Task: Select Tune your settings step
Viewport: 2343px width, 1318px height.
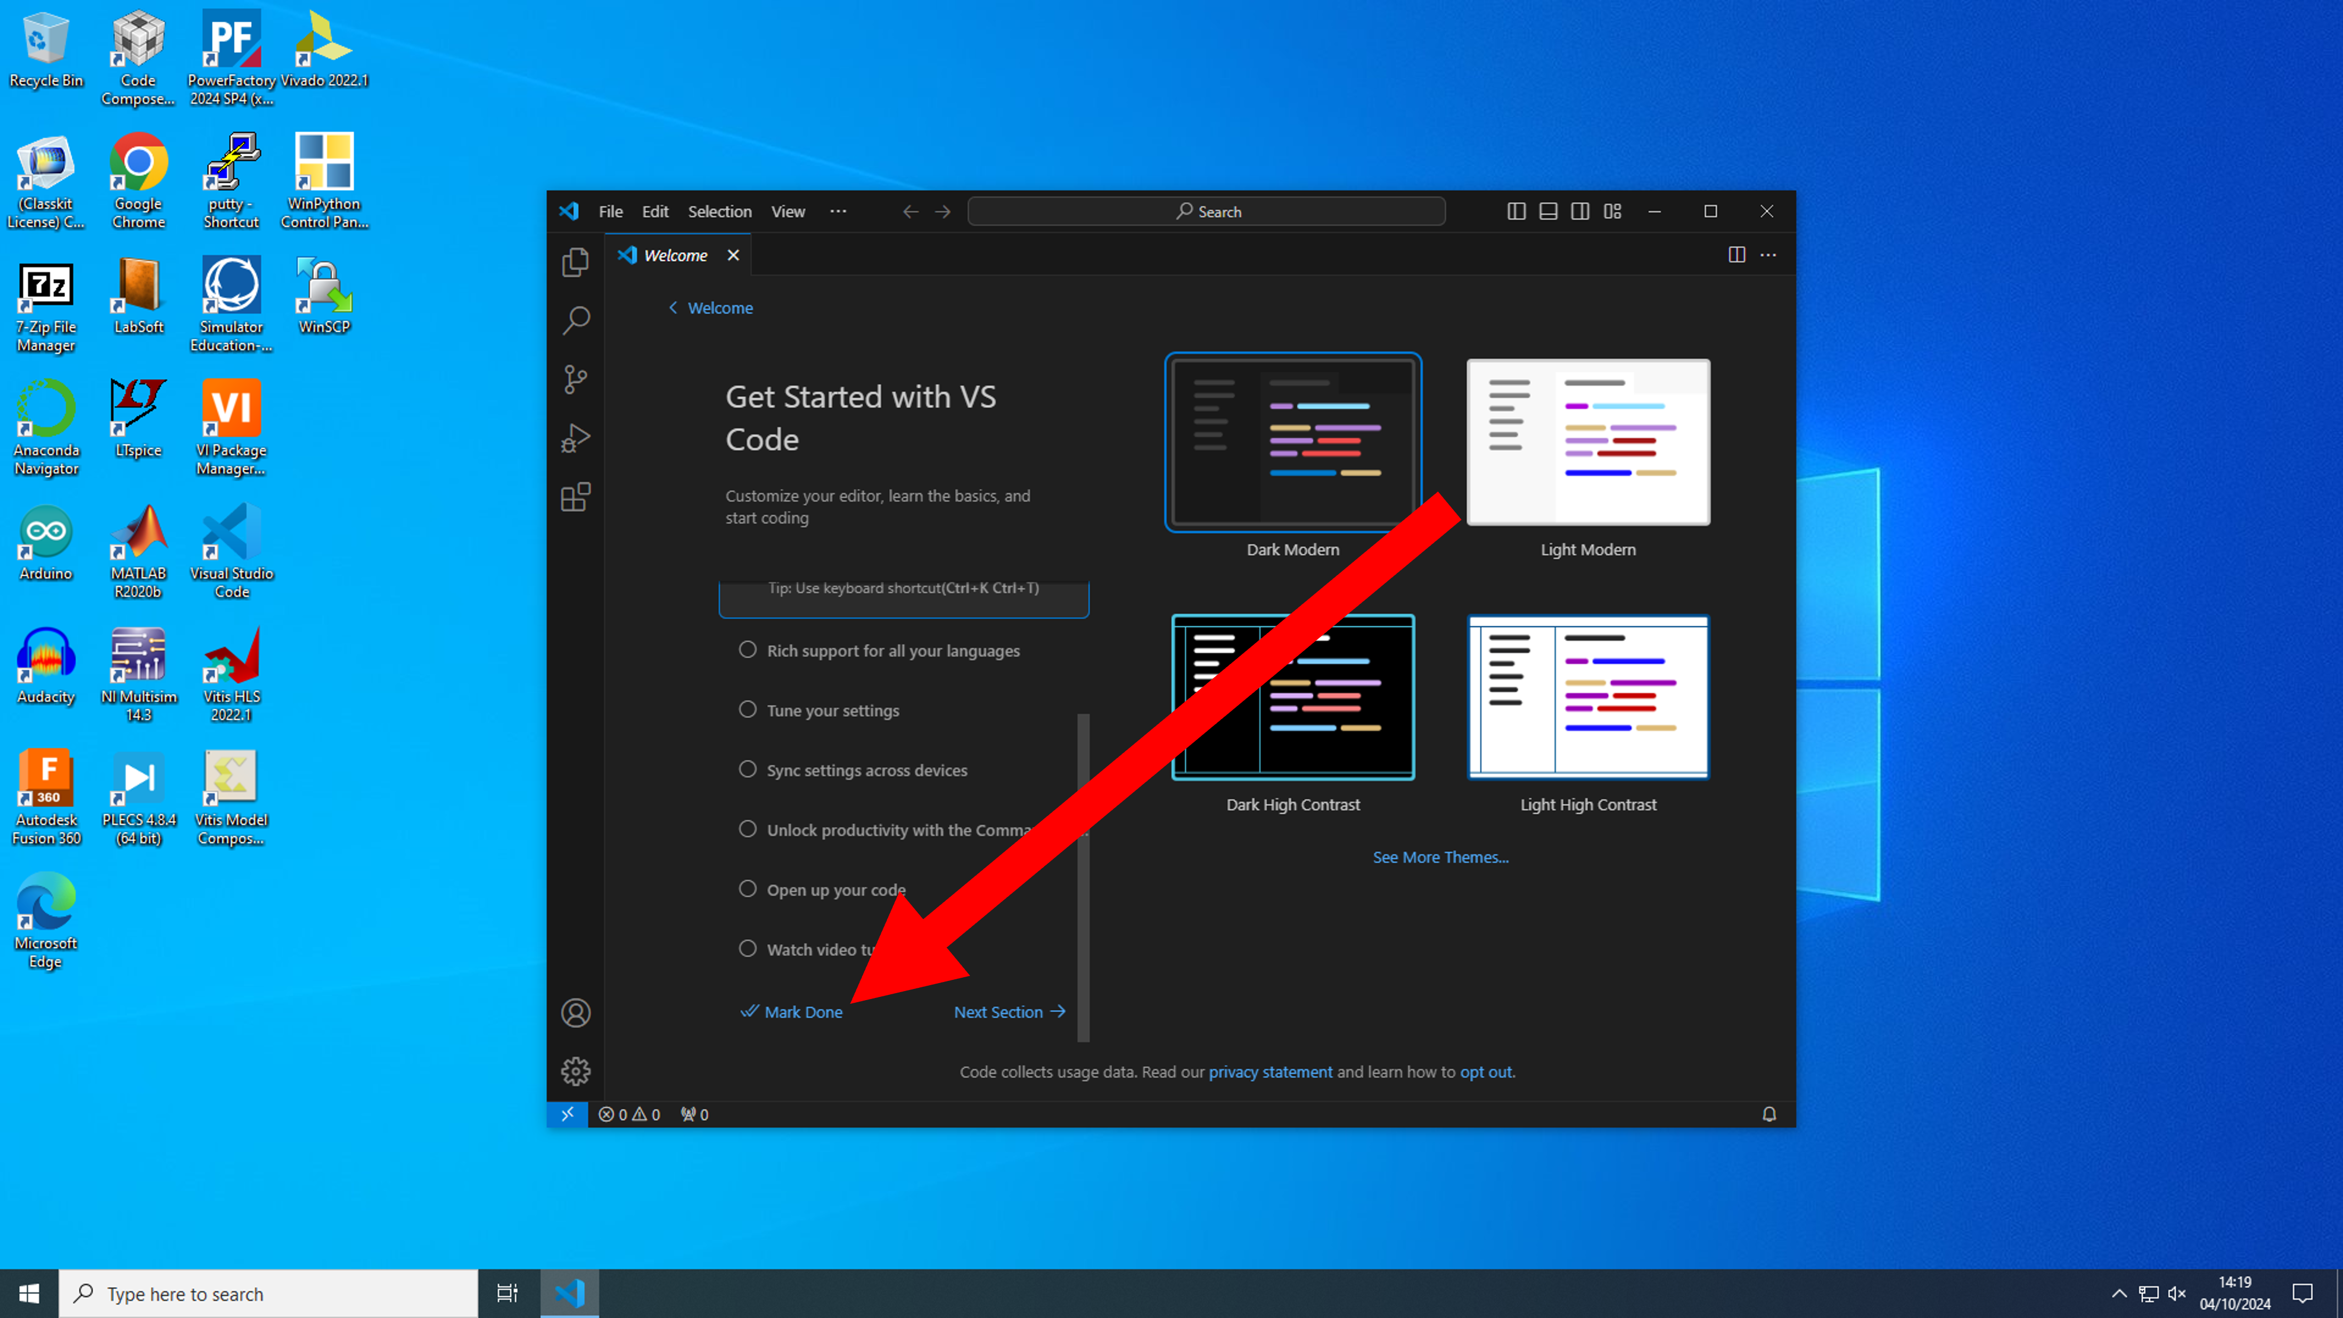Action: tap(903, 710)
